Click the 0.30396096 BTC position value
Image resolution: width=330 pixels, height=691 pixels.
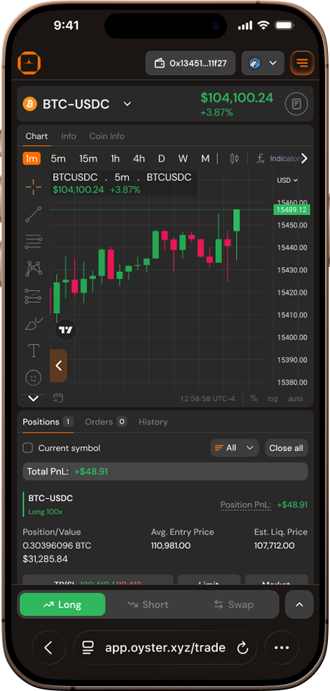(57, 545)
